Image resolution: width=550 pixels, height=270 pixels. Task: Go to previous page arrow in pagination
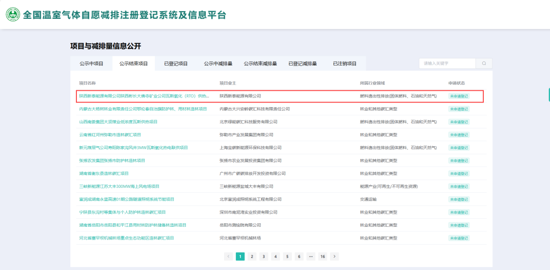228,256
